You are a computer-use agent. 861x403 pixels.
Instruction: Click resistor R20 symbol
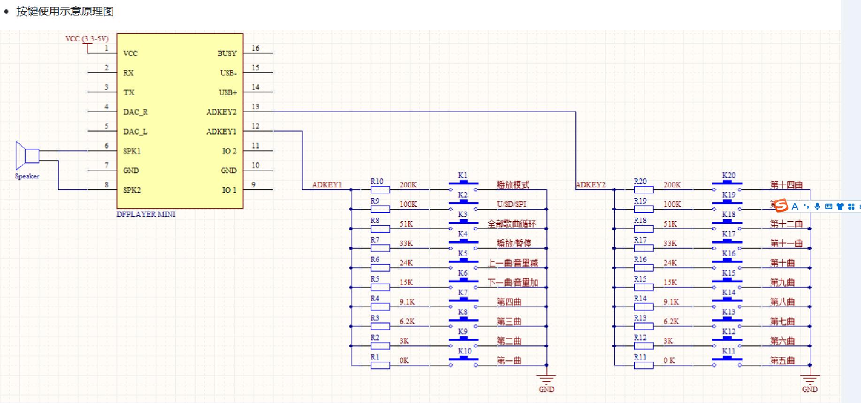pos(644,190)
